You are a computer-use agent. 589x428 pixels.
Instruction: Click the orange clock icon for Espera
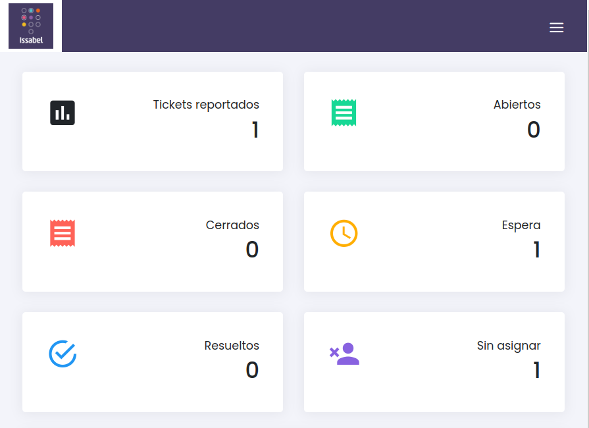point(344,233)
